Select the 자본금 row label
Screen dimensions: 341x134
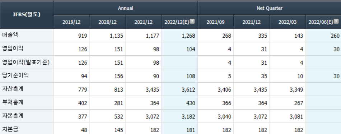coord(10,129)
